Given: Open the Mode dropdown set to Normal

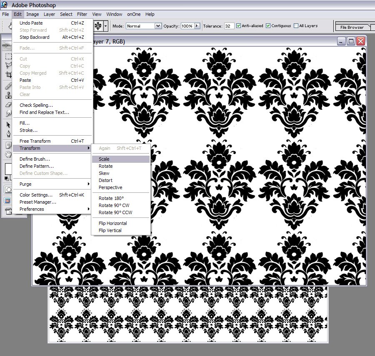Looking at the screenshot, I should [x=143, y=26].
